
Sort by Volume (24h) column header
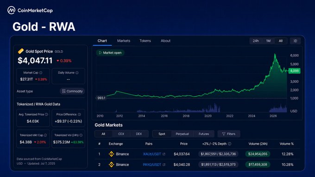[x=258, y=144]
